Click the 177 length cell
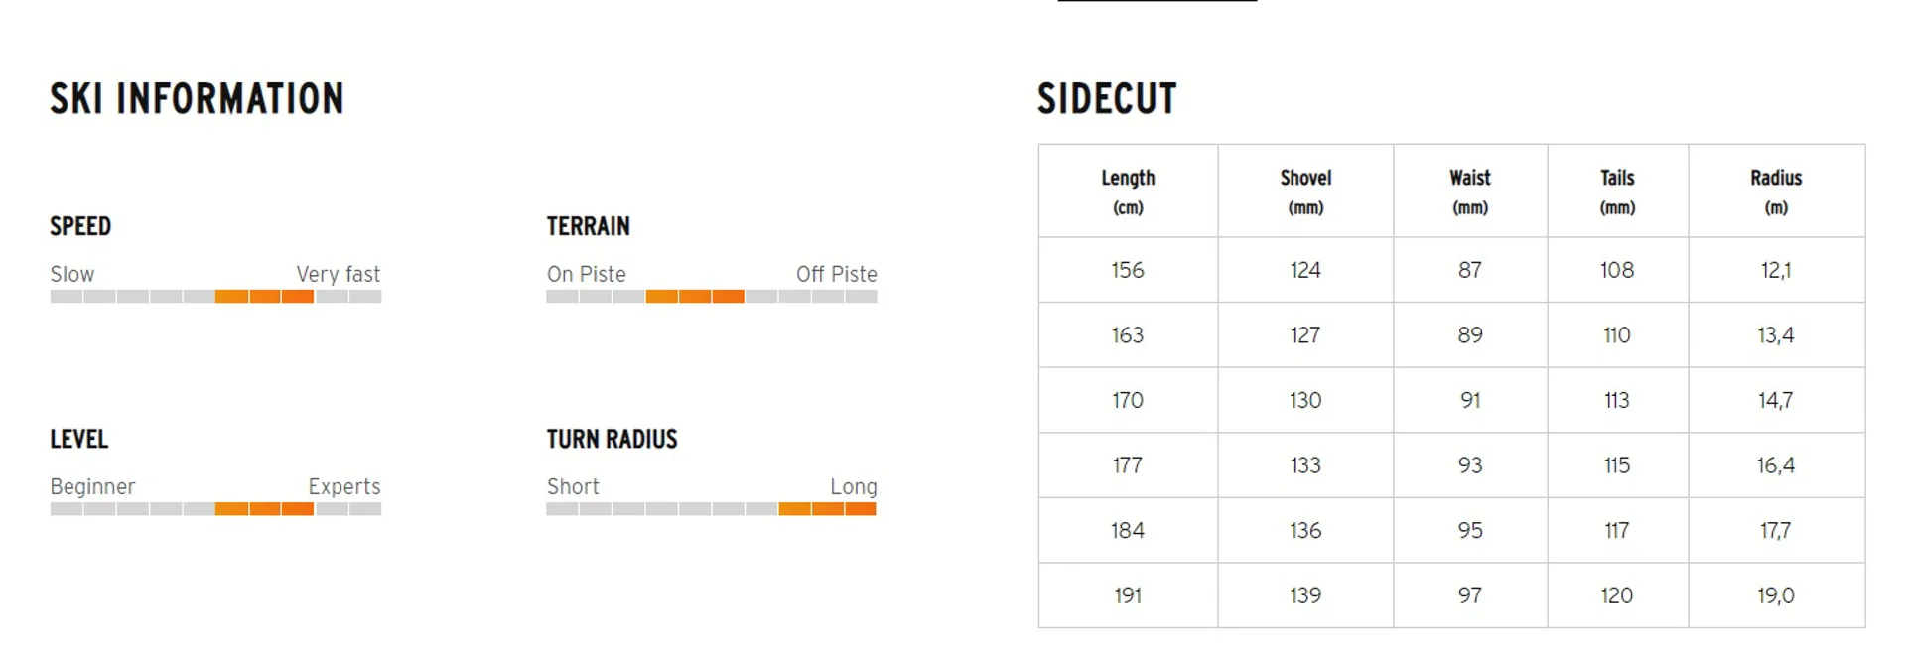1906x659 pixels. [1128, 465]
